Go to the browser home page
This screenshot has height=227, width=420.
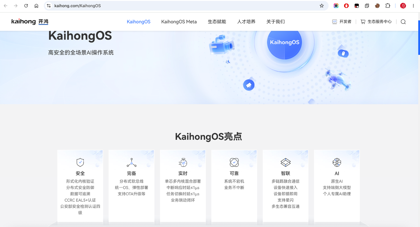(x=36, y=6)
